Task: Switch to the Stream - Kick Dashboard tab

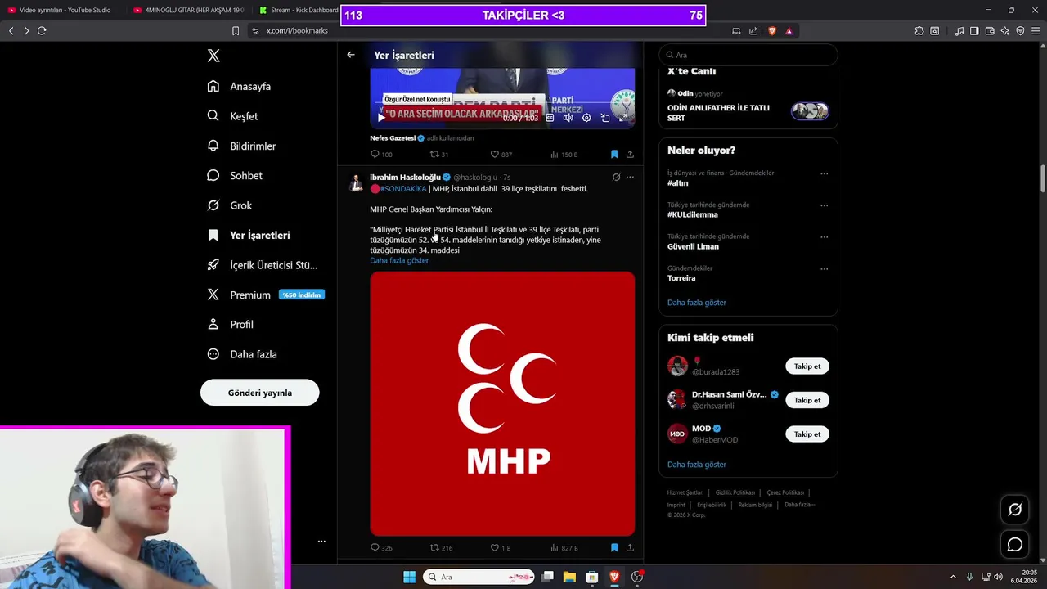Action: coord(298,10)
